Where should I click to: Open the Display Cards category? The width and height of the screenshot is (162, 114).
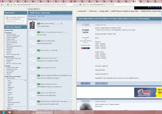click(x=11, y=39)
